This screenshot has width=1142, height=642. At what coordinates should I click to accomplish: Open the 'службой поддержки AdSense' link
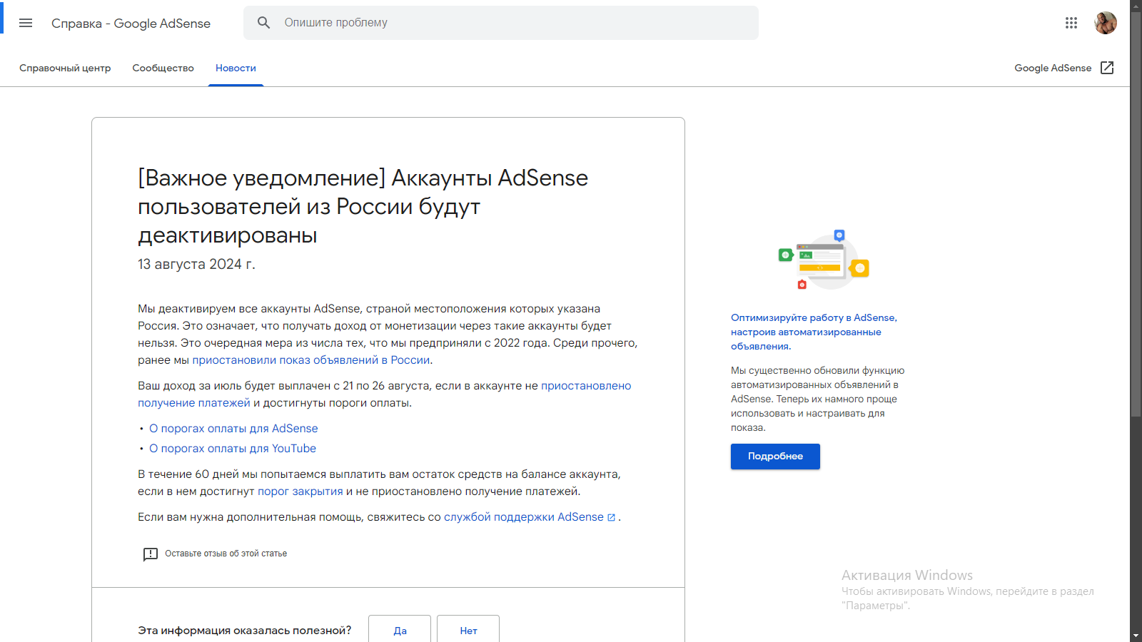coord(530,517)
